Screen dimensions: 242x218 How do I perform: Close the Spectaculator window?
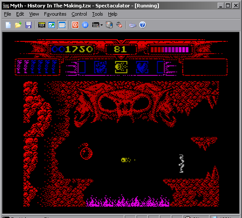[235, 6]
